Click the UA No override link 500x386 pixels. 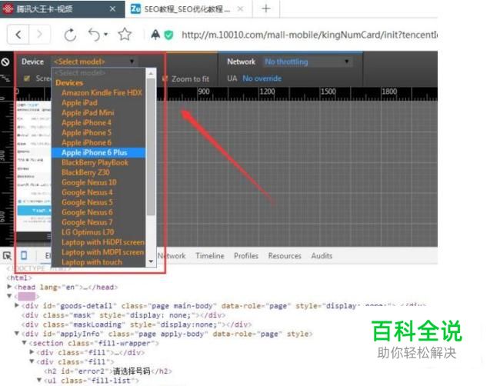262,78
